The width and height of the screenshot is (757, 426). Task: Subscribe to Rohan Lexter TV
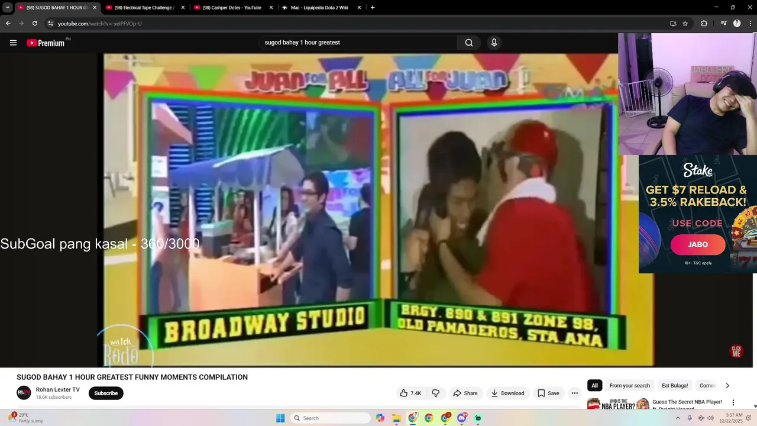106,393
